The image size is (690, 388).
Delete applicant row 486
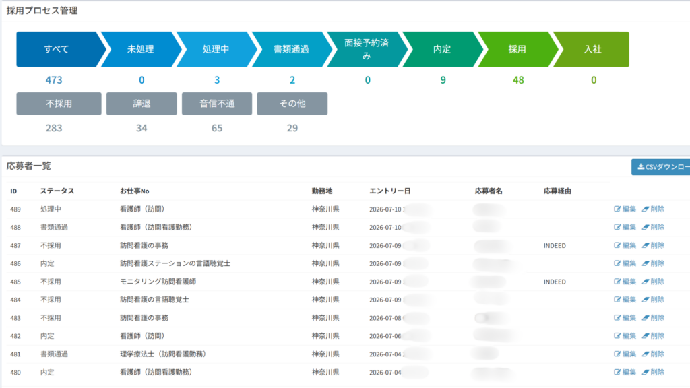tap(653, 263)
